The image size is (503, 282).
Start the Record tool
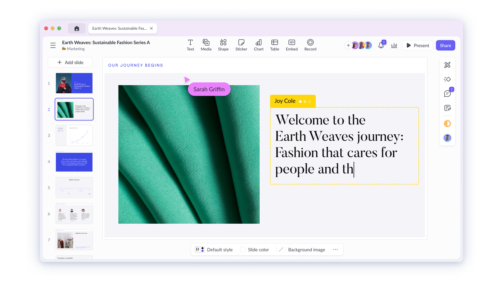pos(310,45)
